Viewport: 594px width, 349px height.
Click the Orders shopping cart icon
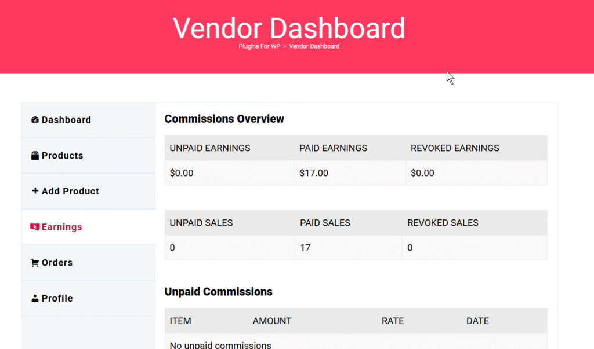coord(36,262)
